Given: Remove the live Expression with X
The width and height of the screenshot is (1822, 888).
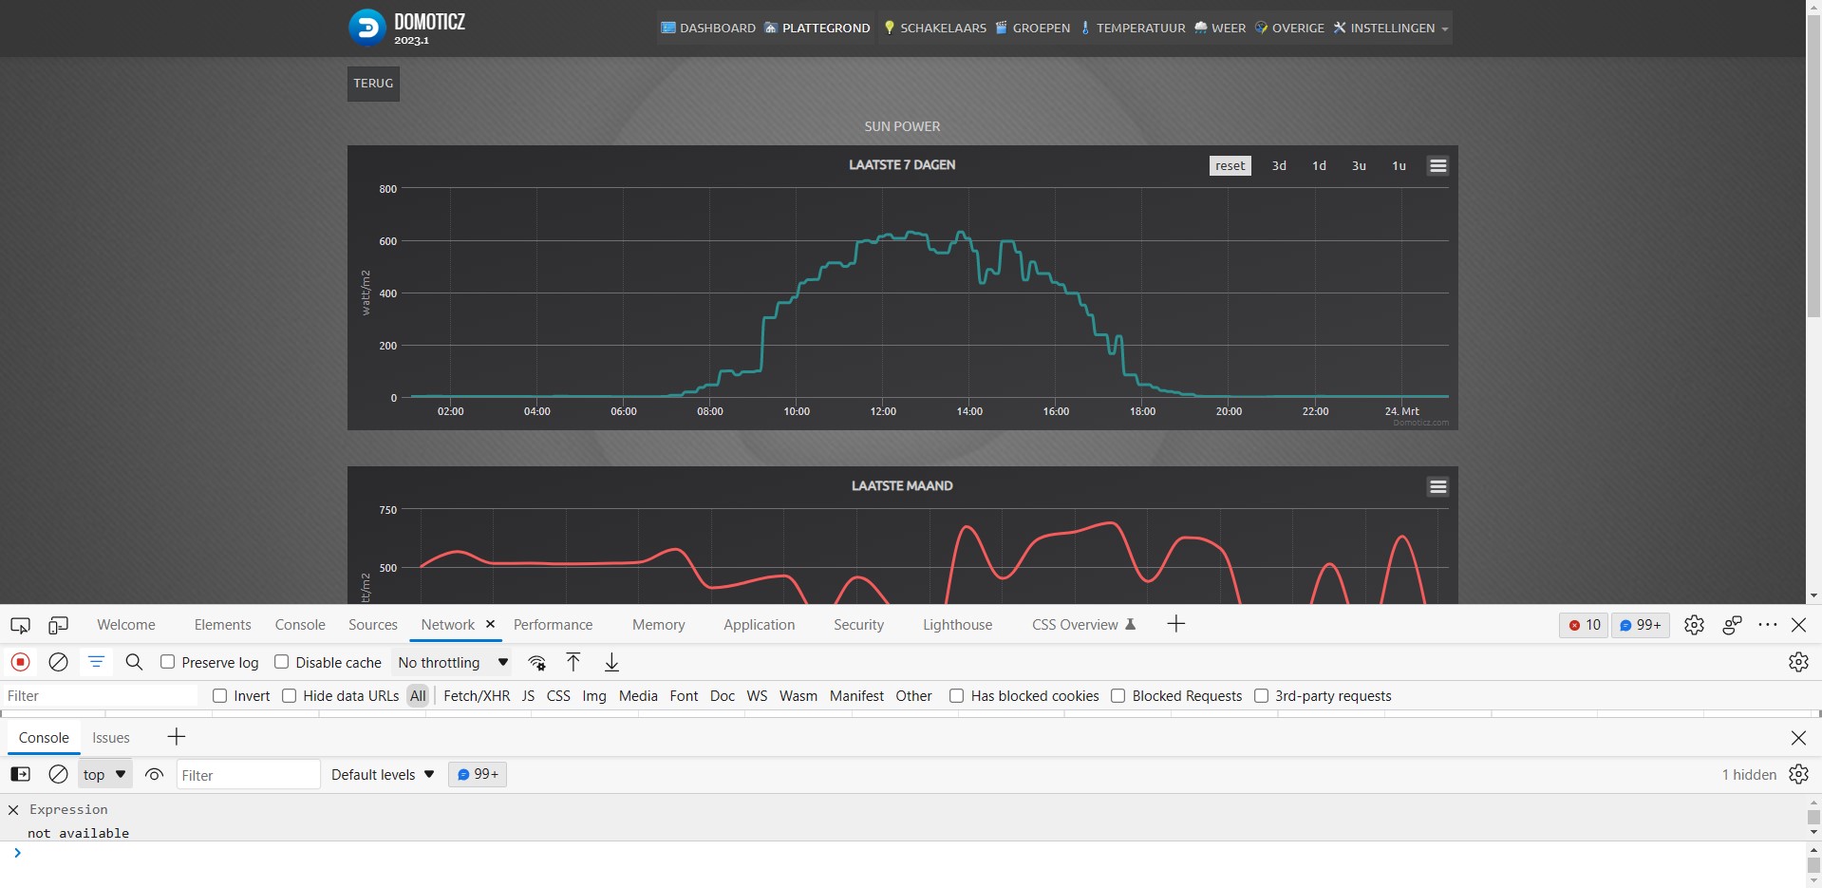Looking at the screenshot, I should (13, 810).
